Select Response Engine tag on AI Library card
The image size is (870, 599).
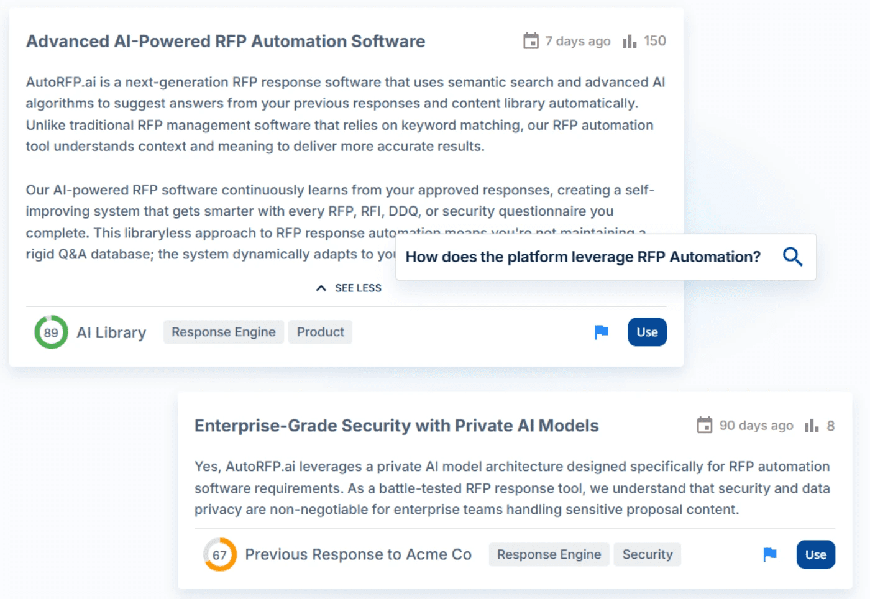[224, 332]
